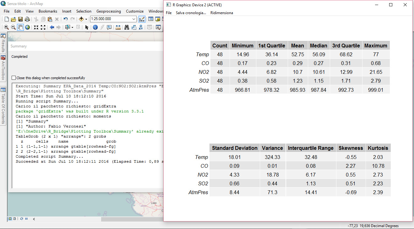Click the Print icon in ArcMap toolbar
The width and height of the screenshot is (414, 229).
[27, 19]
